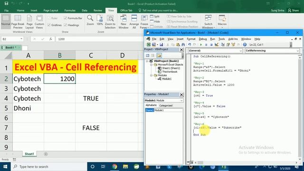Add a new sheet with plus button
Viewport: 304px width, 171px height.
[46, 154]
